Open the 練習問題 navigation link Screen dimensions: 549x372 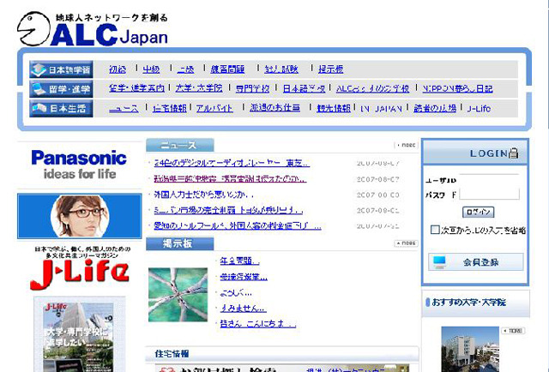tap(227, 69)
